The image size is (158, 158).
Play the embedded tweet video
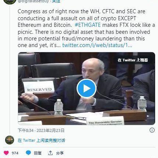[x=87, y=88]
